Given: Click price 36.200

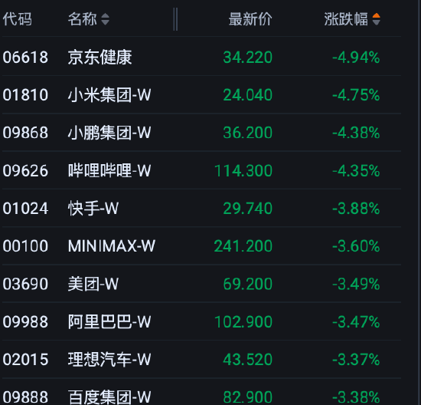Looking at the screenshot, I should 247,133.
